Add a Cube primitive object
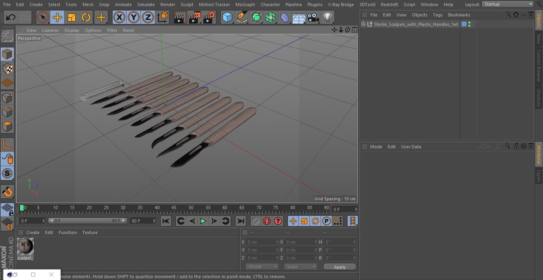Viewport: 543px width, 280px height. 227,18
